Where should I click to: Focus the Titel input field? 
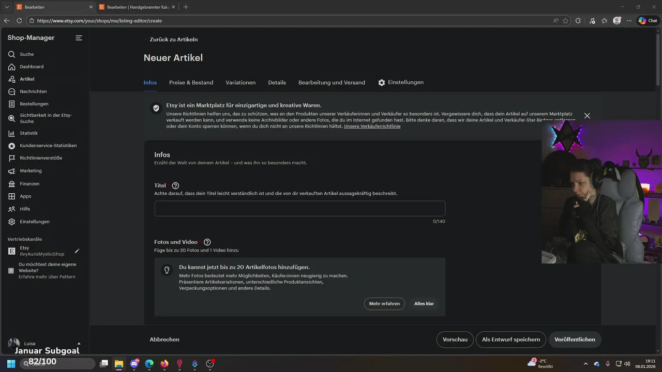click(299, 209)
